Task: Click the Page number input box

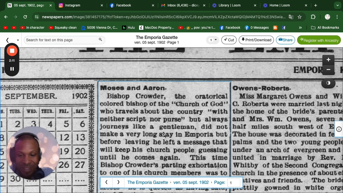Action: point(234,183)
